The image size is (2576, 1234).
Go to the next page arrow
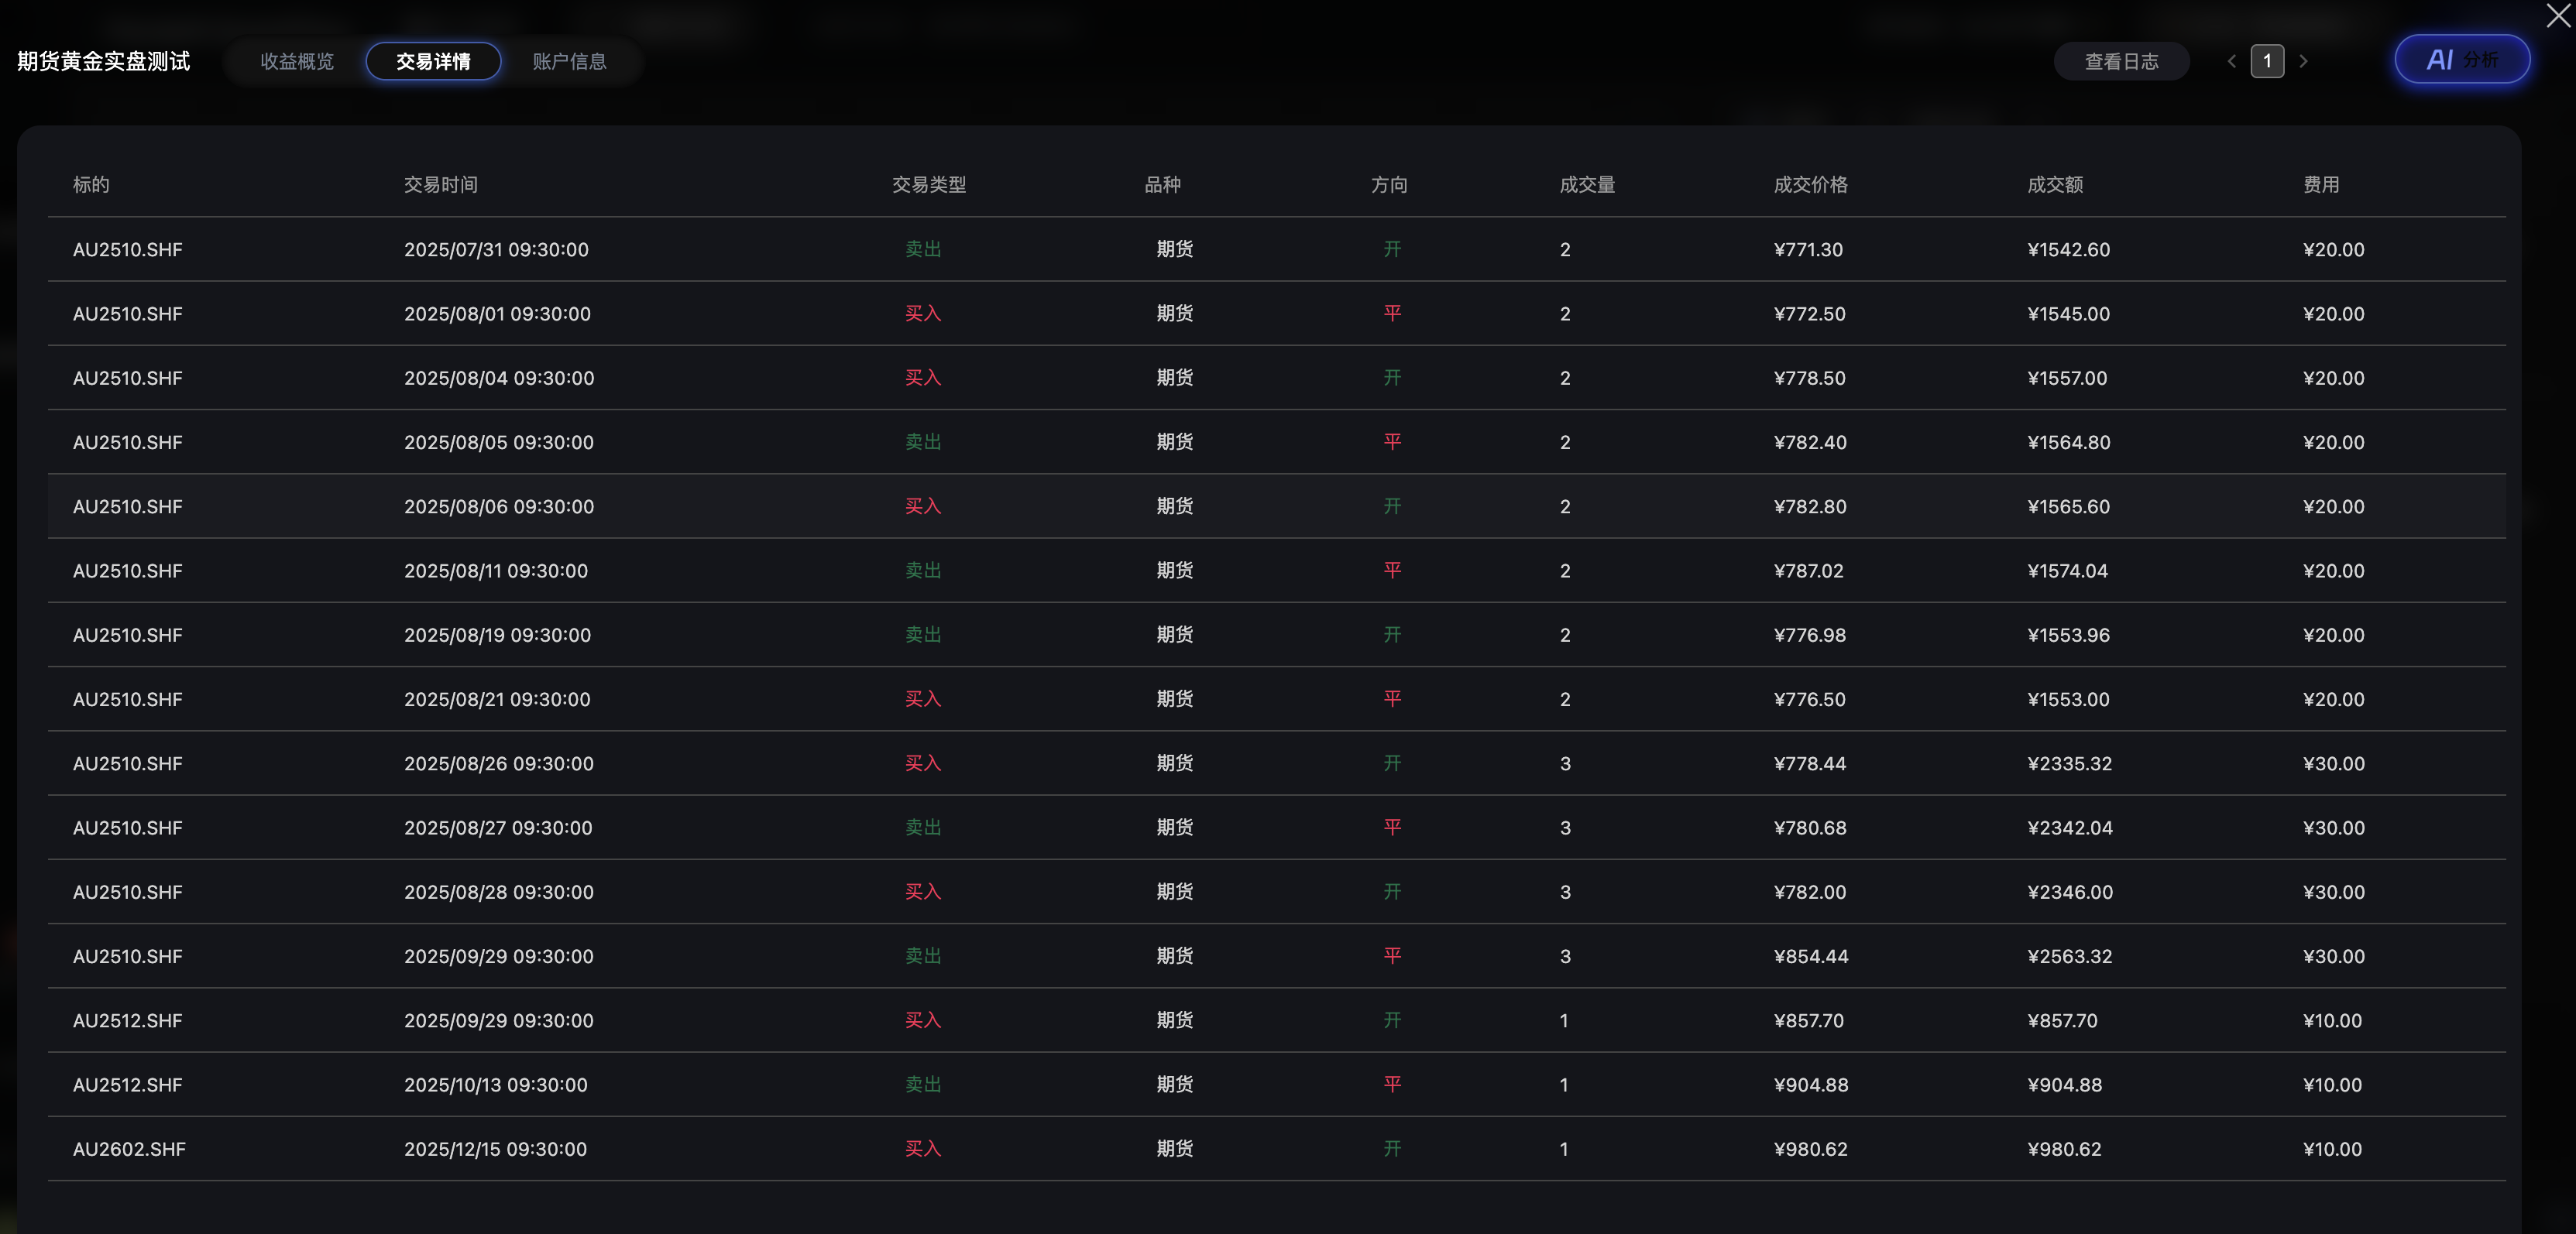click(x=2303, y=61)
